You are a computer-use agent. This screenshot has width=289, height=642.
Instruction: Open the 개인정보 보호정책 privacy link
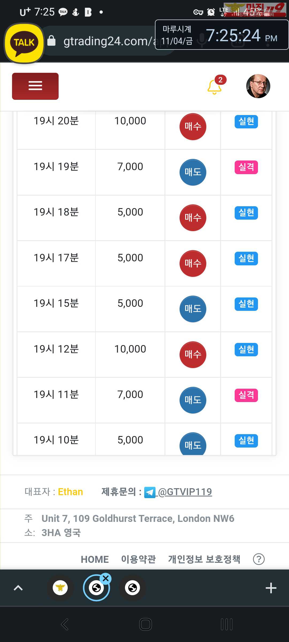(204, 559)
